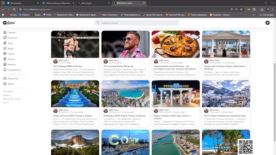The height and width of the screenshot is (155, 276).
Task: Open the paella Spanish cuisine thumbnail
Action: [176, 44]
